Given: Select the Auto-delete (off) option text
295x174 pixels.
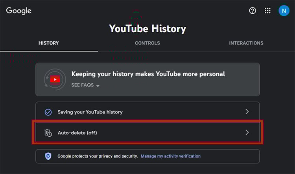Looking at the screenshot, I should coord(77,133).
